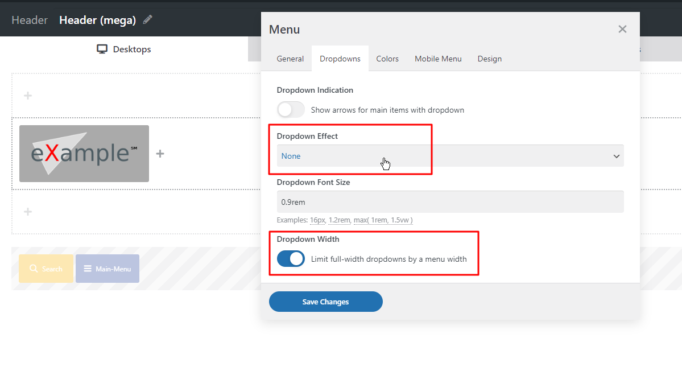Click the max( 1rem, 1.5vw ) example
682x371 pixels.
point(383,220)
